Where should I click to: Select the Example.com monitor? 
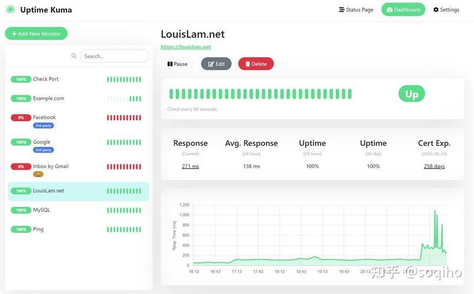pos(79,99)
